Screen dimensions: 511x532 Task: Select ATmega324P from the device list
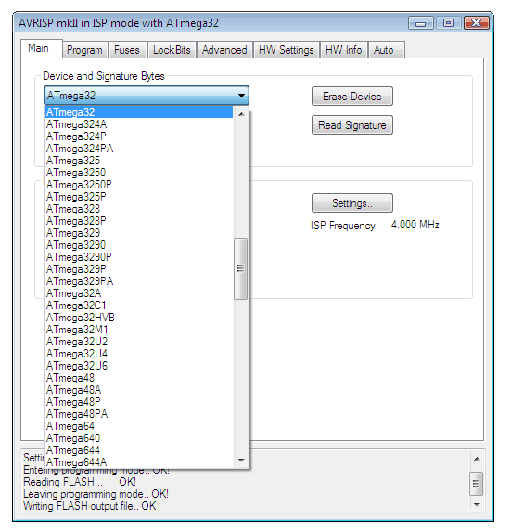pyautogui.click(x=138, y=136)
